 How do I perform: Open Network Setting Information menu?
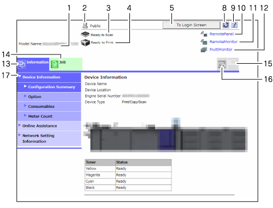(x=49, y=138)
